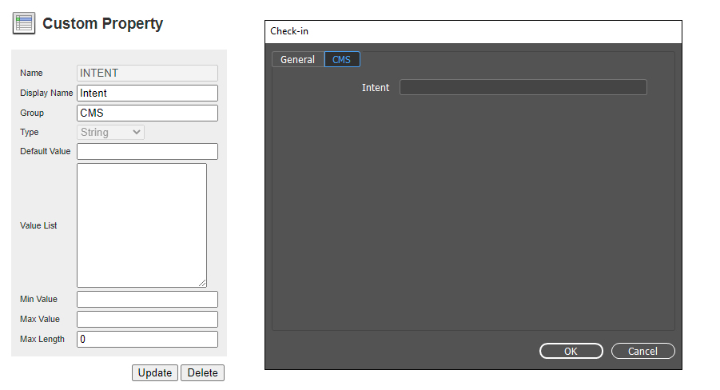Open the Type dropdown showing String
Screen dimensions: 720x390
(x=110, y=133)
